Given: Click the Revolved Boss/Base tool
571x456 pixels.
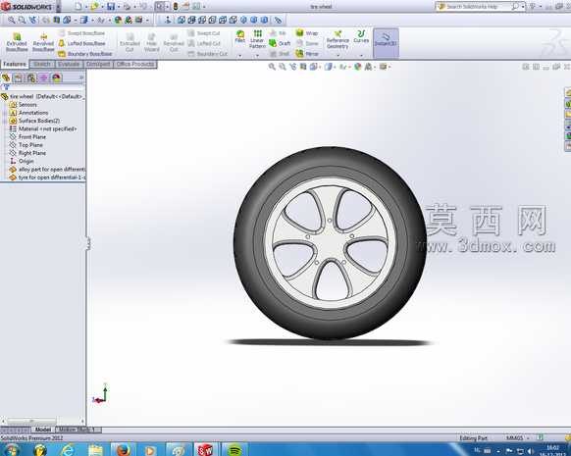Looking at the screenshot, I should click(x=43, y=42).
